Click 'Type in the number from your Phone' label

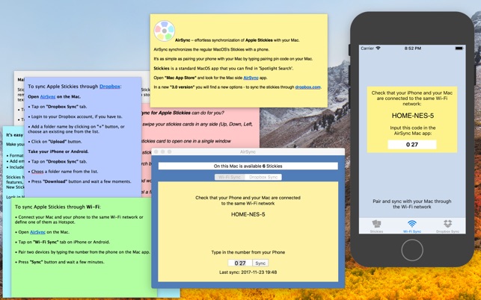(248, 252)
